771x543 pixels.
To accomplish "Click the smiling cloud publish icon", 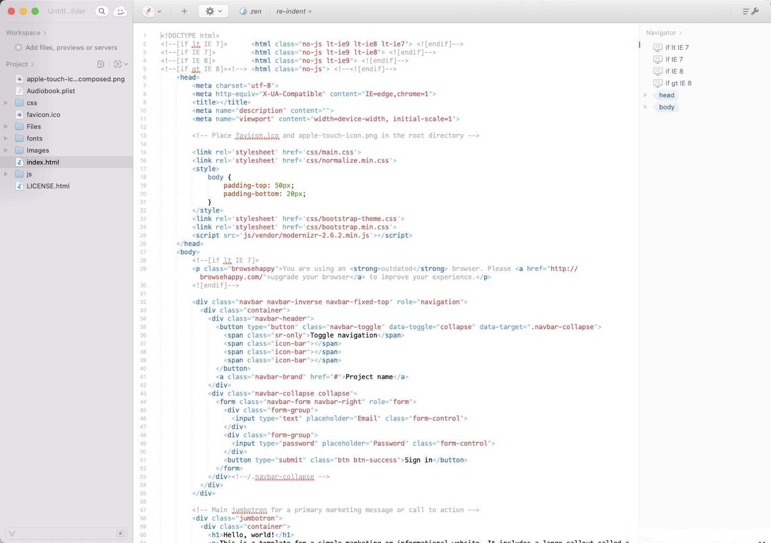I will coord(120,11).
